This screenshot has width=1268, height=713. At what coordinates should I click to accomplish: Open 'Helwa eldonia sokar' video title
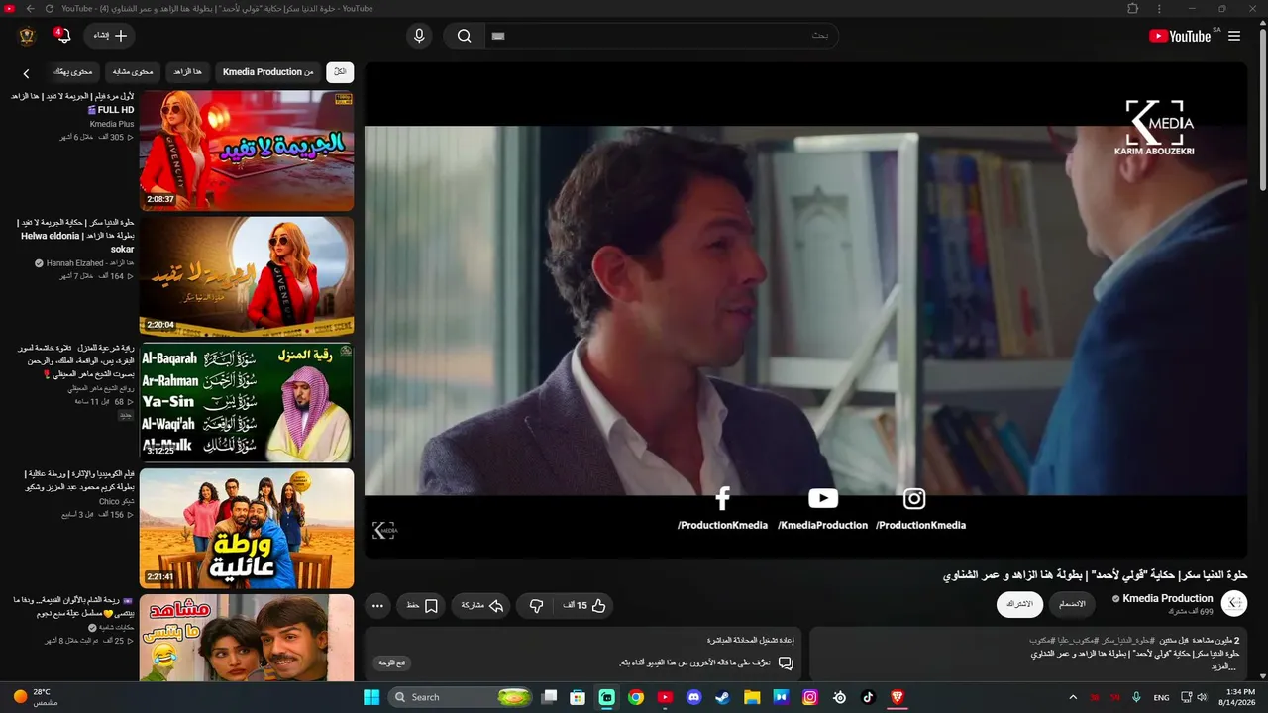tap(75, 236)
